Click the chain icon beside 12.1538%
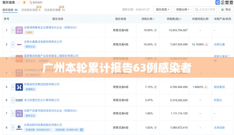Viewport: 234px width, 135px height. pos(207,44)
